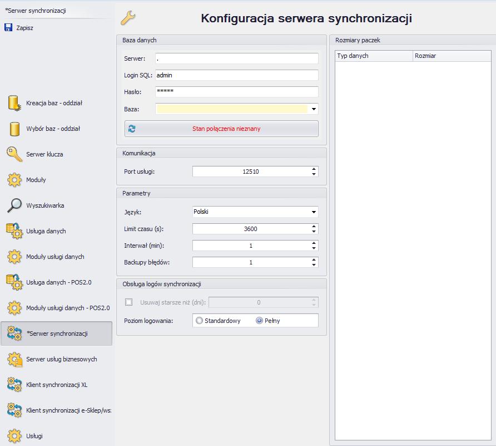Click the Kreacja baz - oddział database icon

click(14, 103)
